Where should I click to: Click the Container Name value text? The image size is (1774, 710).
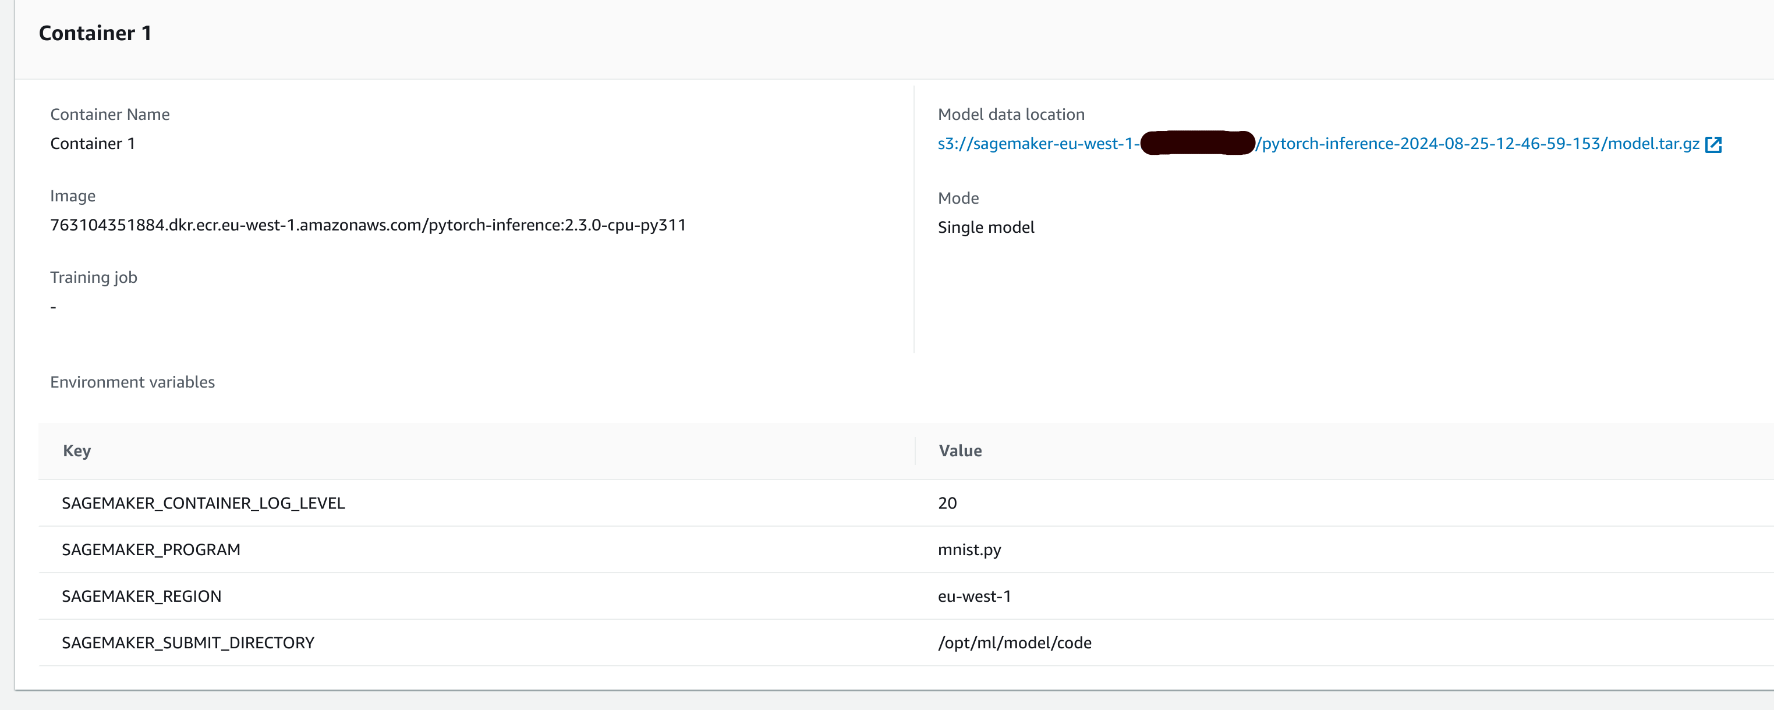pos(93,144)
